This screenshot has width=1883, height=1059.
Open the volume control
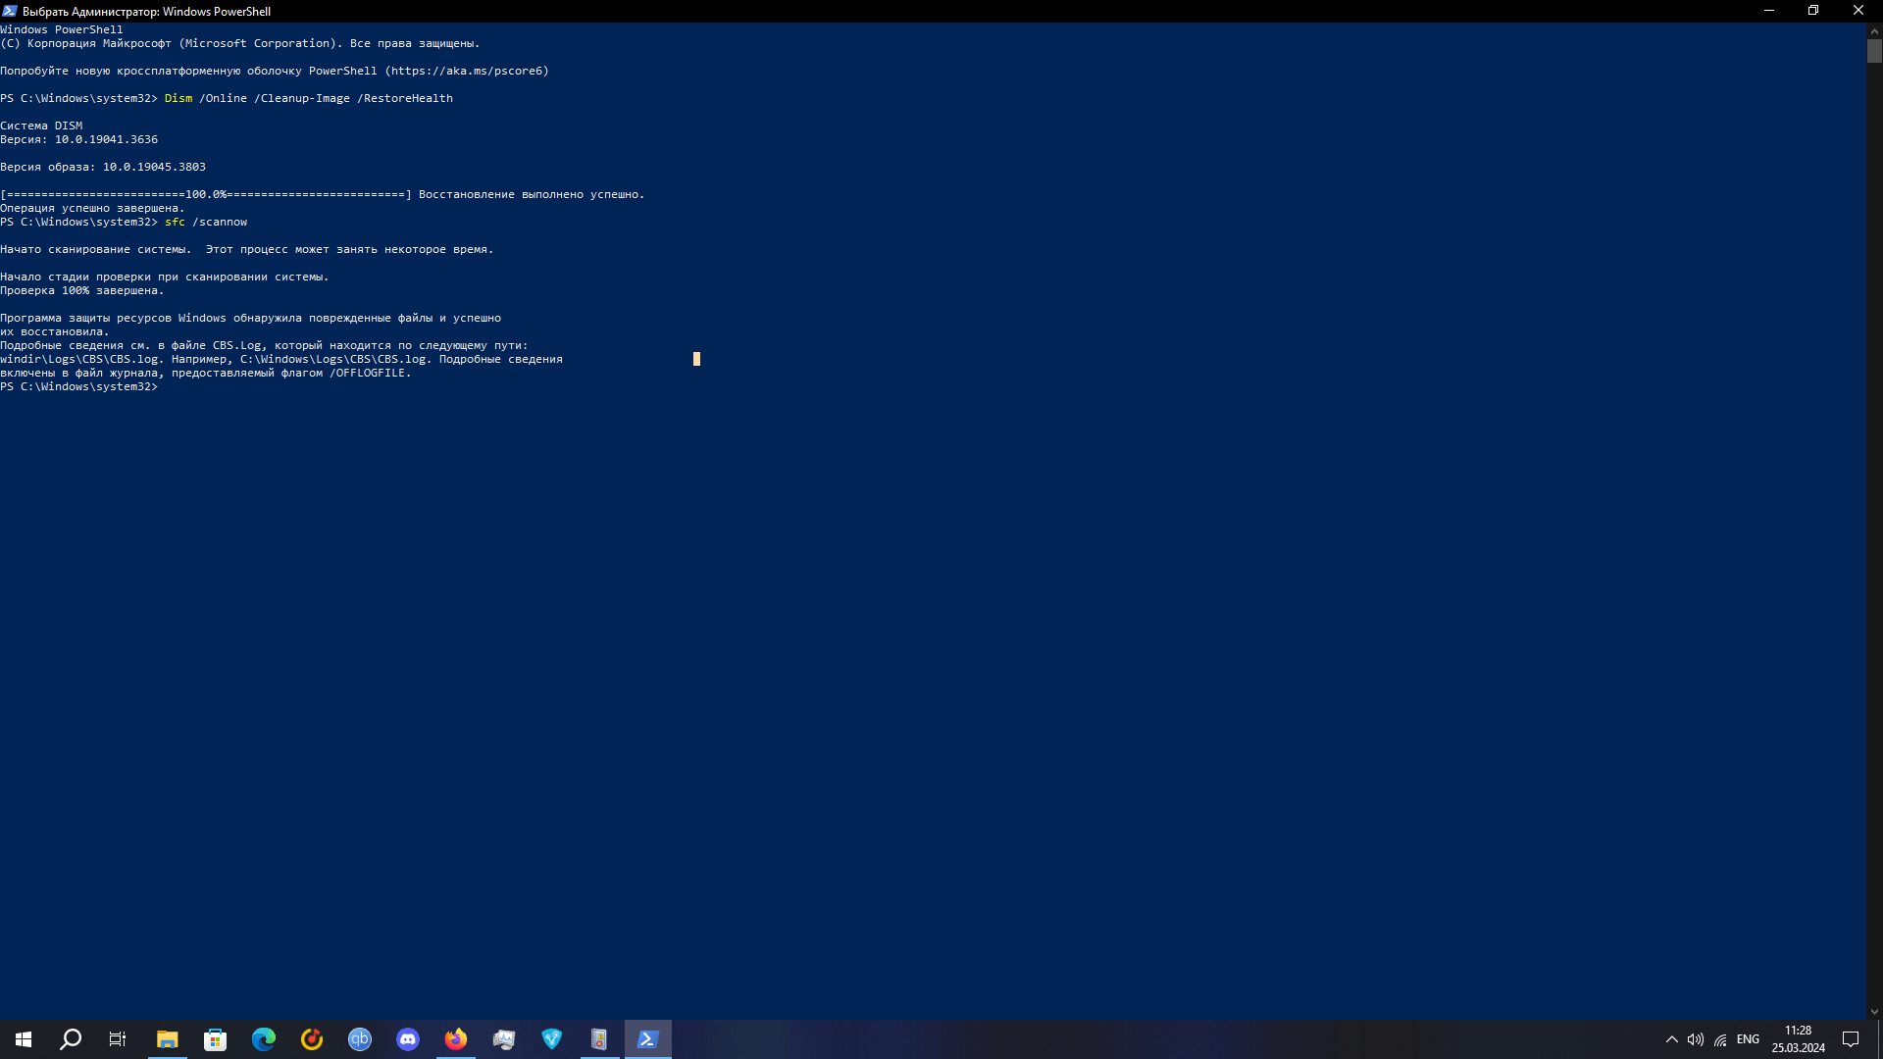pyautogui.click(x=1696, y=1039)
